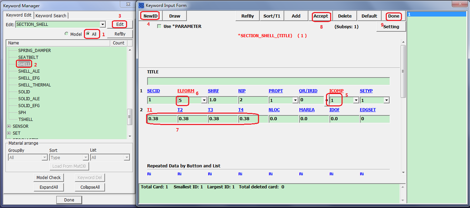Switch to the Keyword Edit tab
This screenshot has width=470, height=208.
(19, 15)
